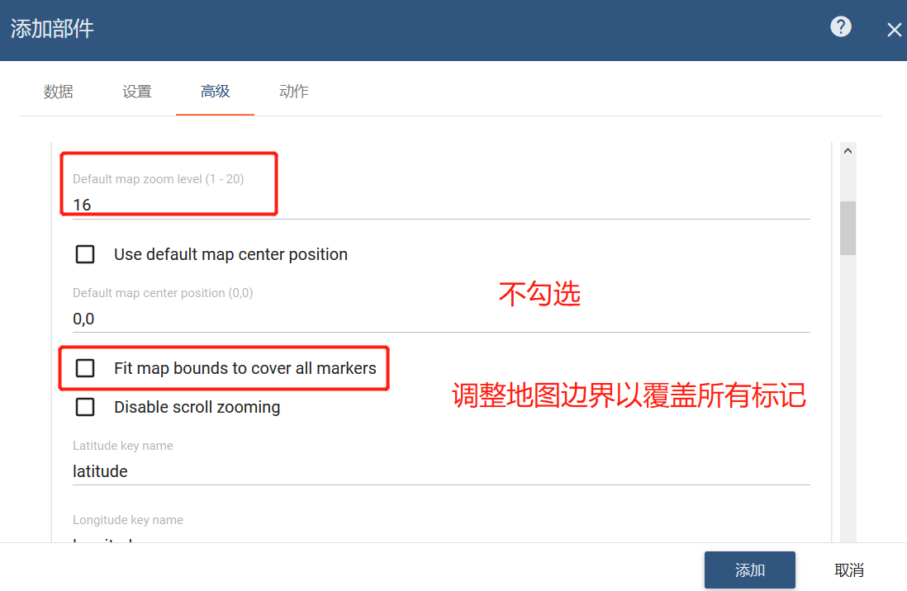Viewport: 907px width, 591px height.
Task: Click the scrollbar track below the thumb
Action: click(x=848, y=398)
